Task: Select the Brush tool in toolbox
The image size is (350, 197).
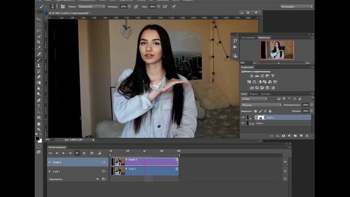Action: pyautogui.click(x=39, y=60)
